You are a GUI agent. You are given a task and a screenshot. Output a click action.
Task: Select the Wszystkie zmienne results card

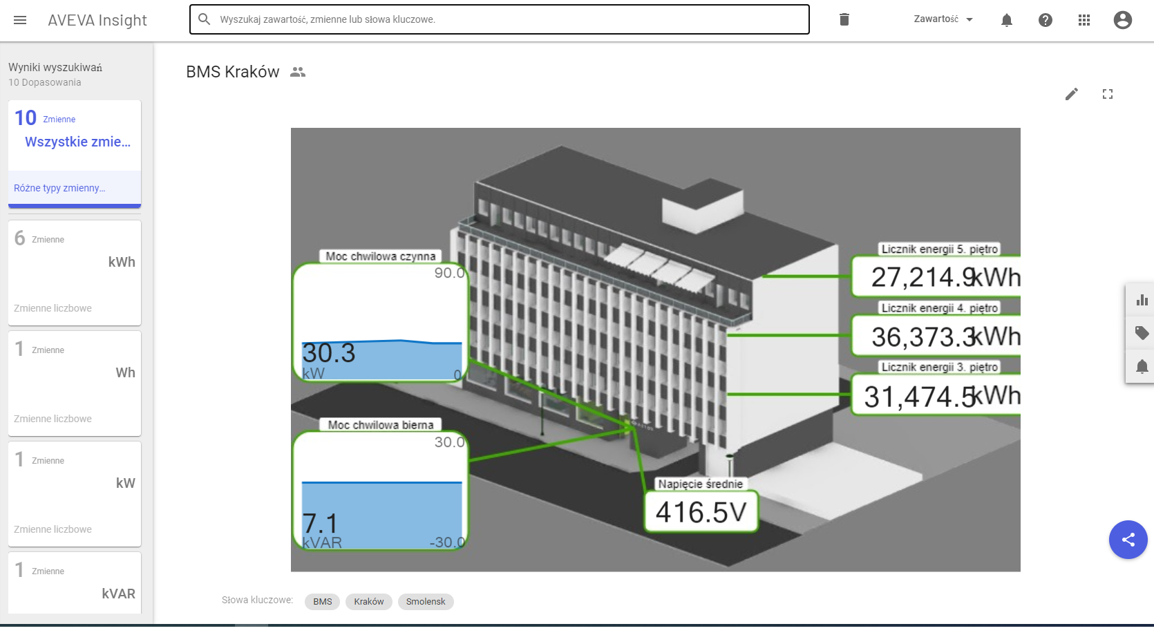(x=75, y=153)
